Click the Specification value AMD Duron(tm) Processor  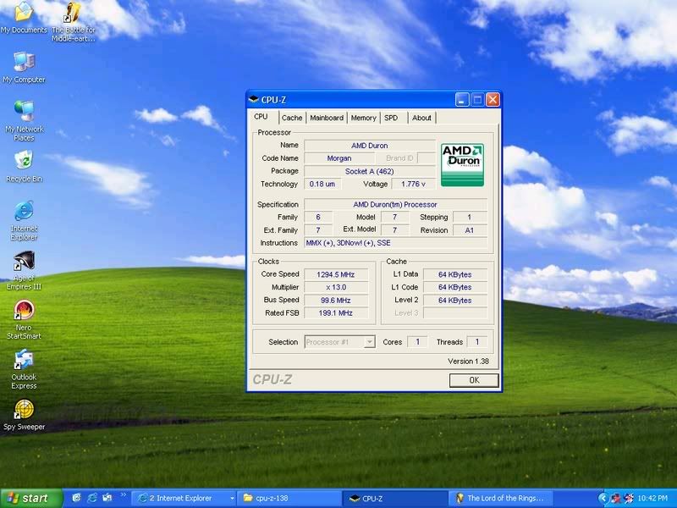[x=395, y=204]
